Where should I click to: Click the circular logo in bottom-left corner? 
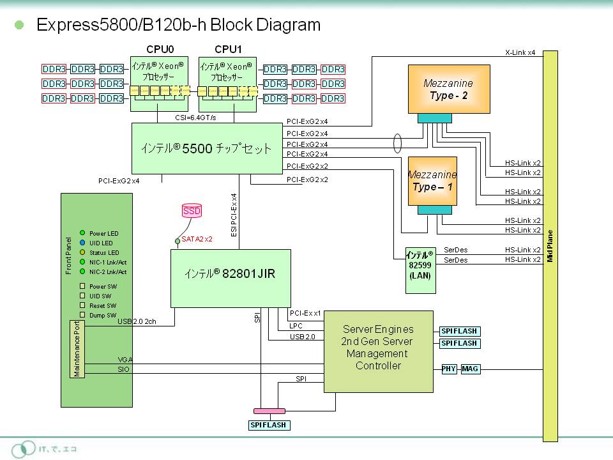[26, 448]
